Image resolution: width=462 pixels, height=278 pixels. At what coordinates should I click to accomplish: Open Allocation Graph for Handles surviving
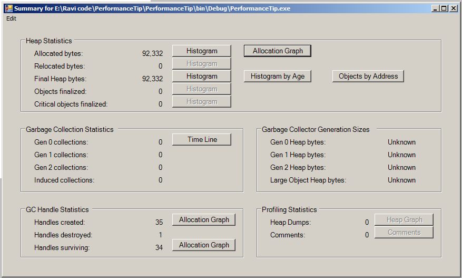204,245
